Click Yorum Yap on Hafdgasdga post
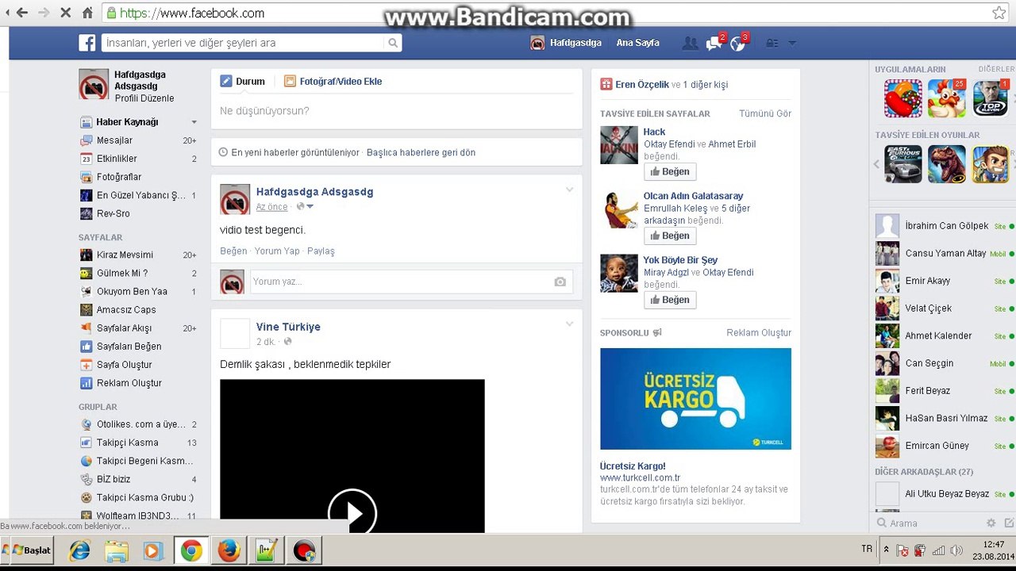The width and height of the screenshot is (1016, 571). point(277,251)
